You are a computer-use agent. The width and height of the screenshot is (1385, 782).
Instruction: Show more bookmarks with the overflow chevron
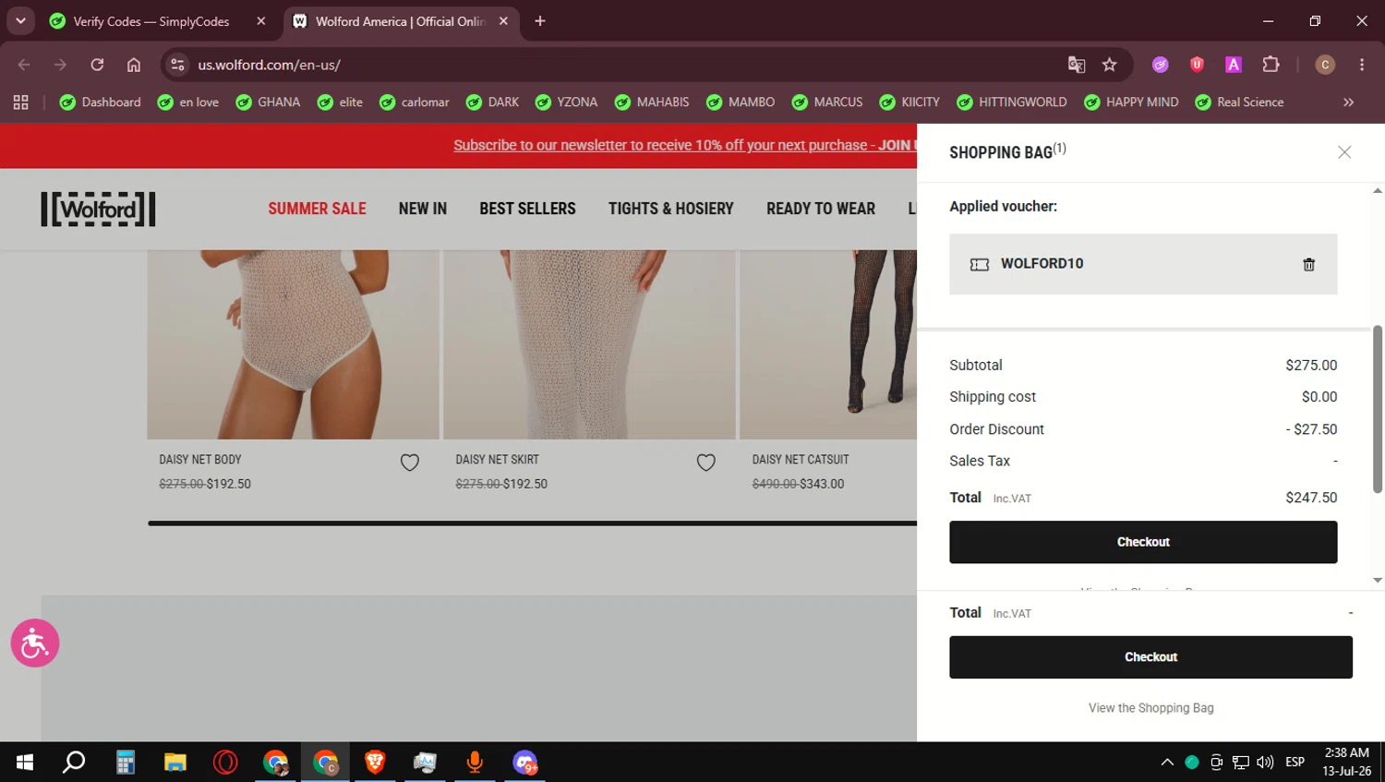1348,102
